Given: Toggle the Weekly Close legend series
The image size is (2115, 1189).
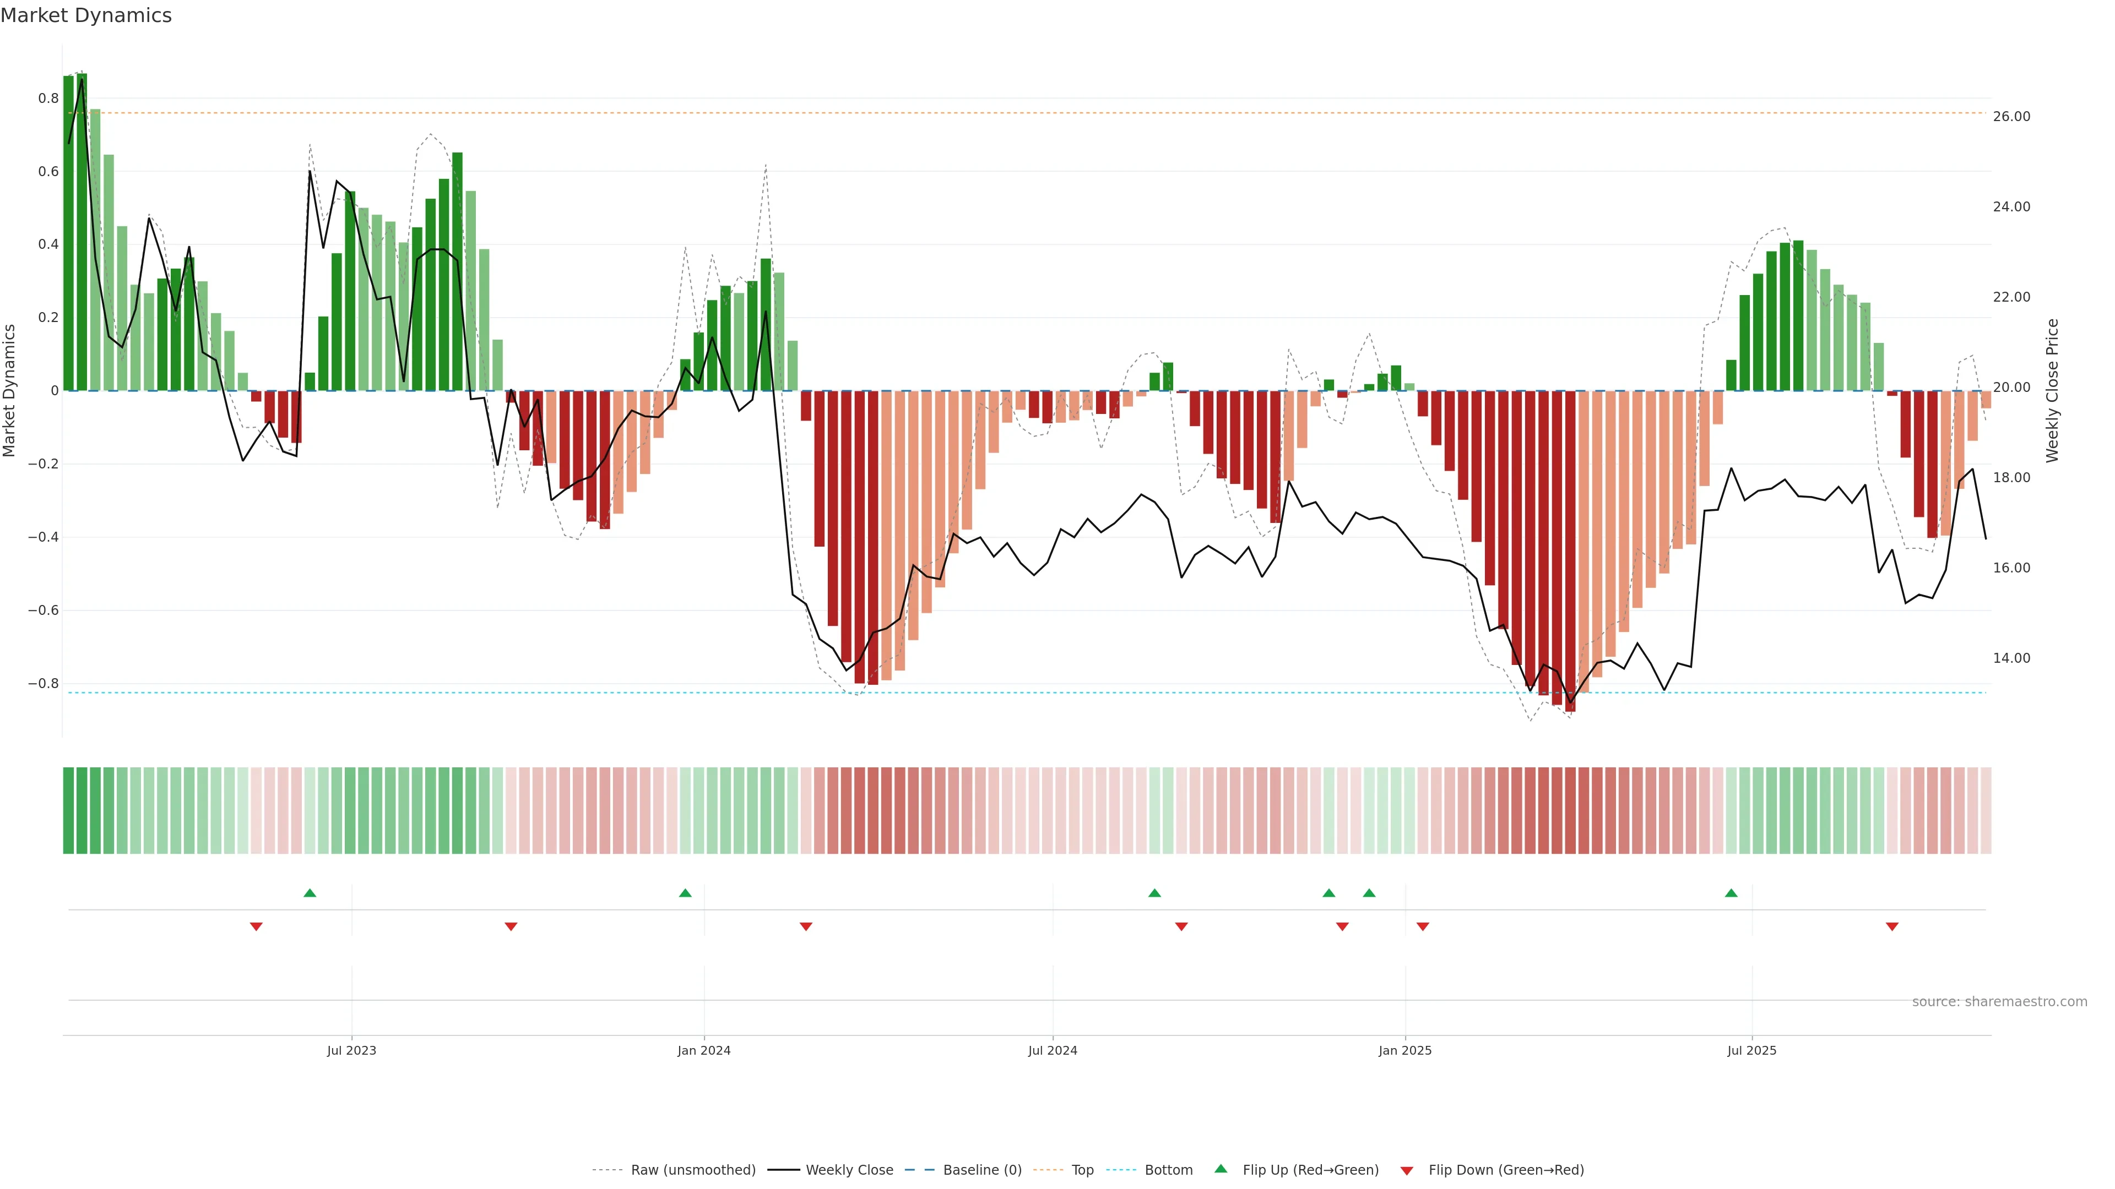Looking at the screenshot, I should [x=849, y=1170].
